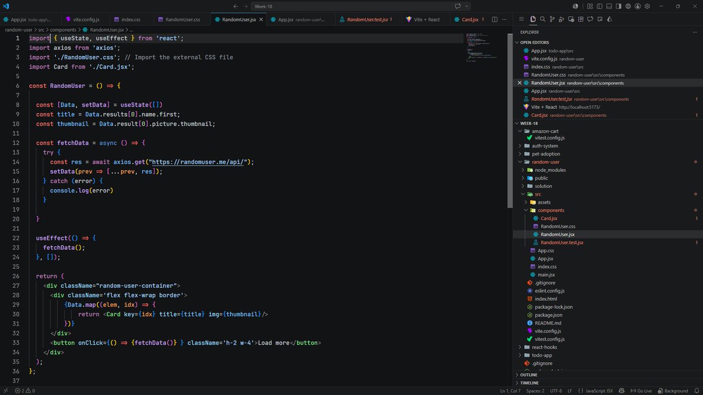
Task: Click the Go Back arrow in title bar
Action: pos(236,6)
